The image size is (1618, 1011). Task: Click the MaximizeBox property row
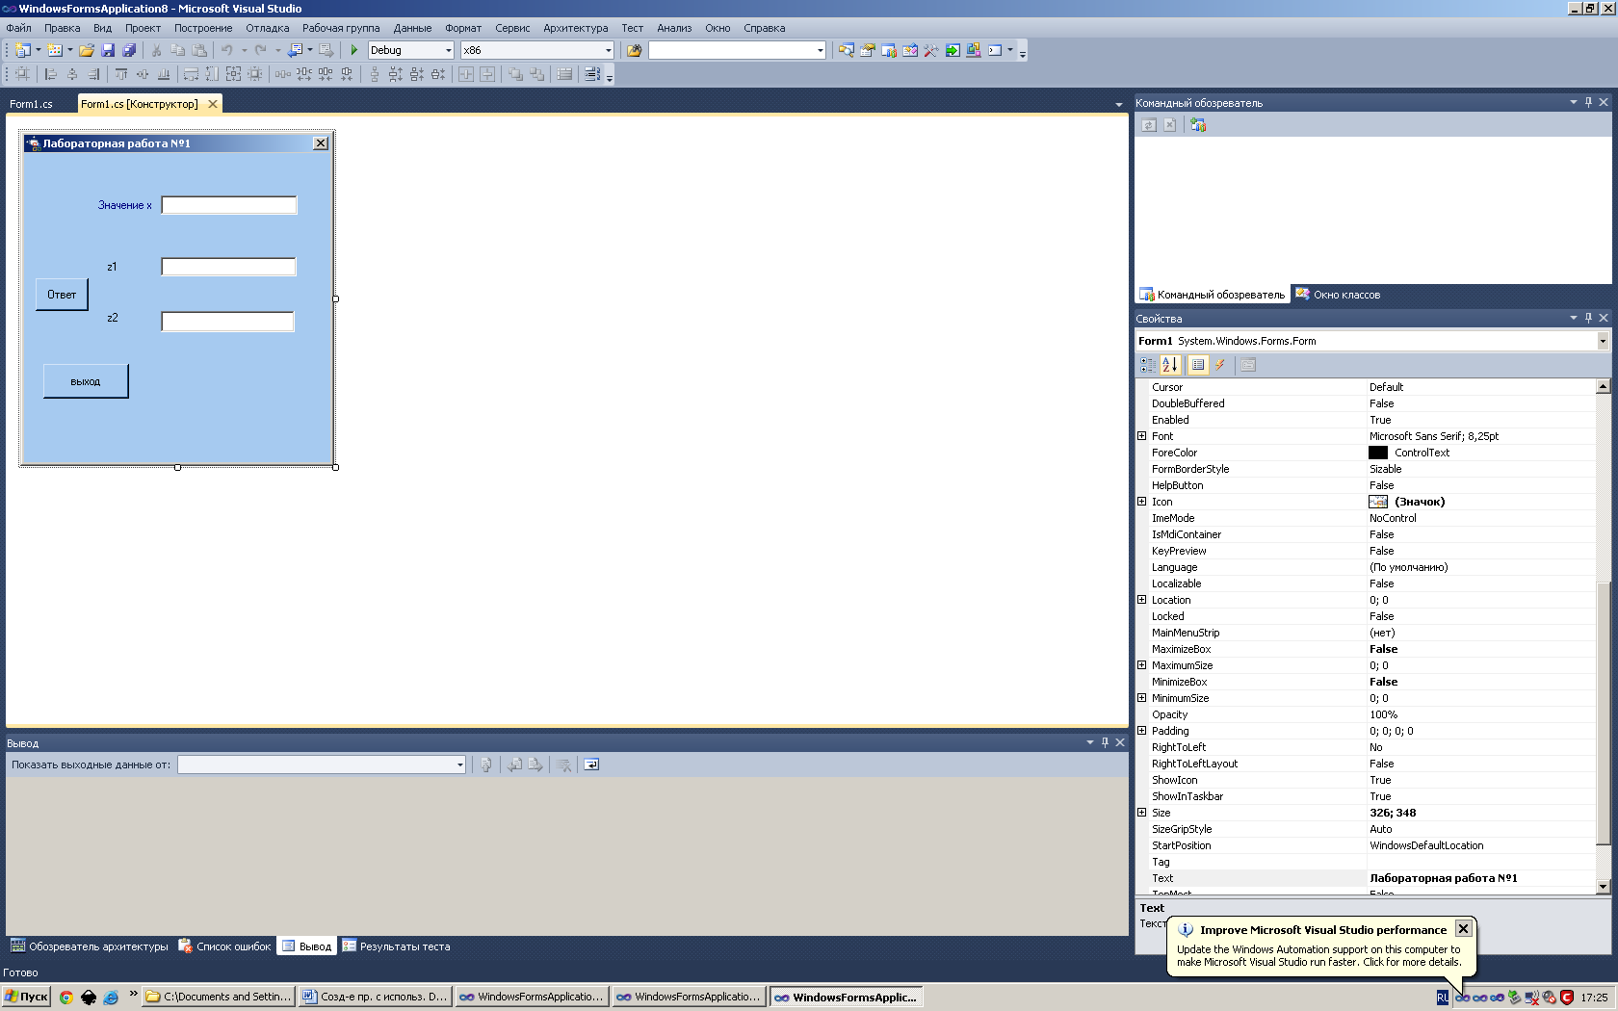1366,649
